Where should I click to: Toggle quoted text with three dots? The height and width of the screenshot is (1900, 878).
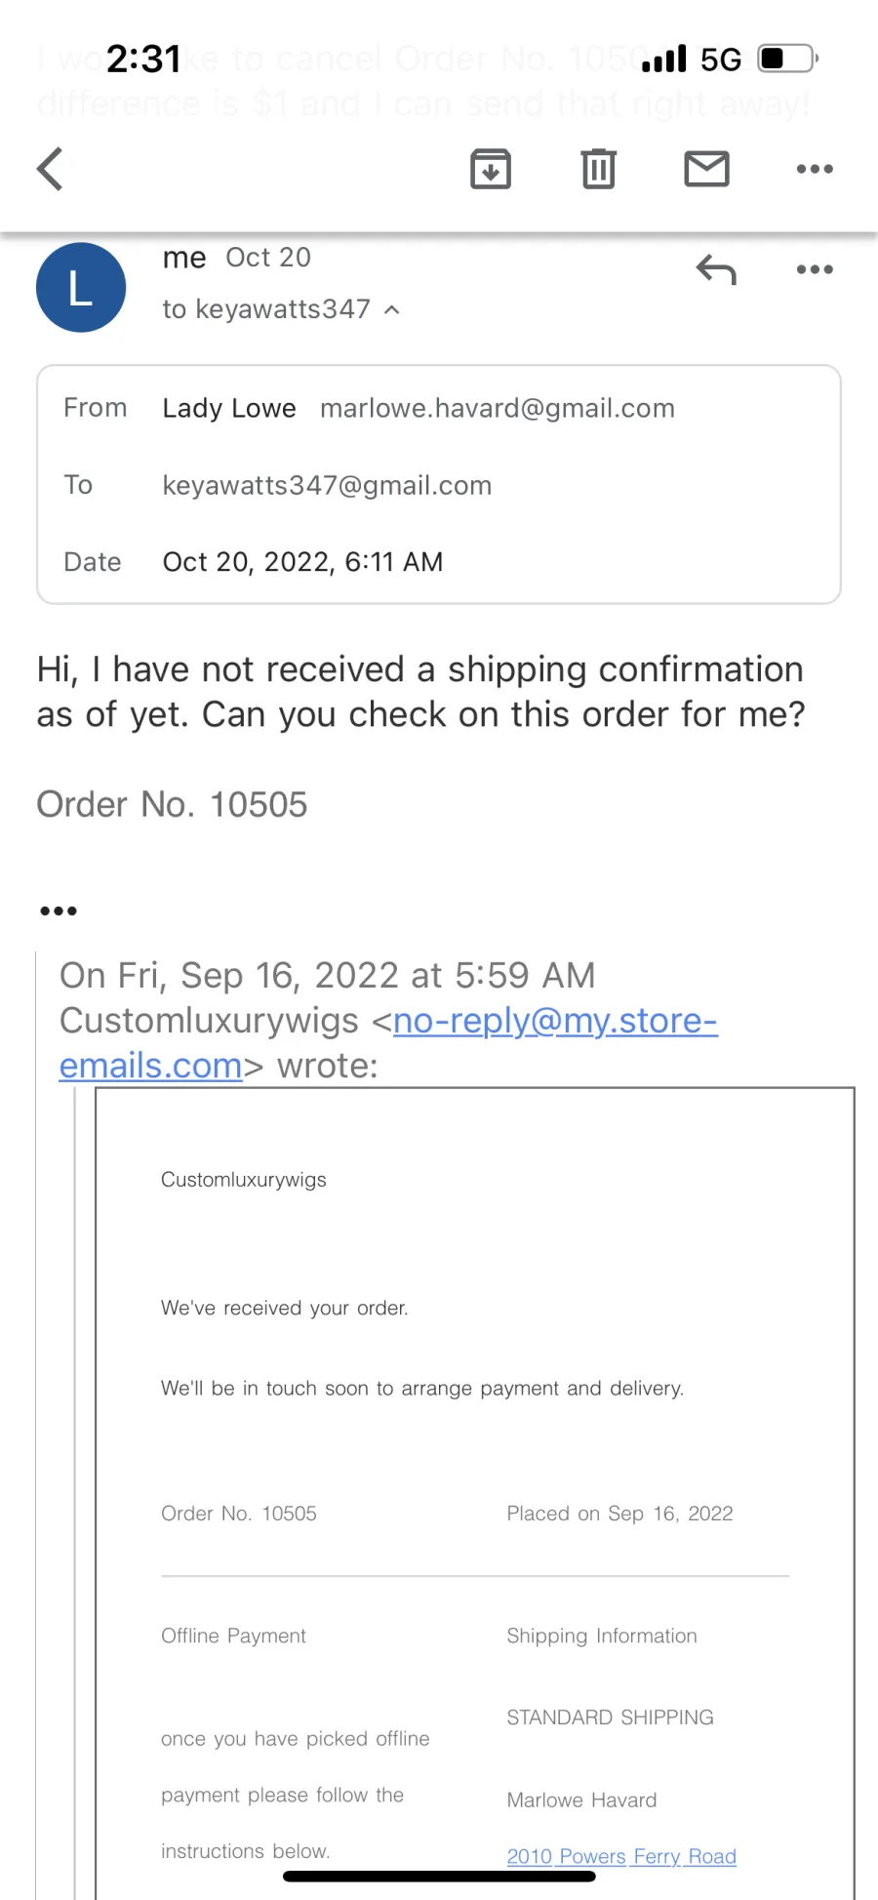coord(59,910)
